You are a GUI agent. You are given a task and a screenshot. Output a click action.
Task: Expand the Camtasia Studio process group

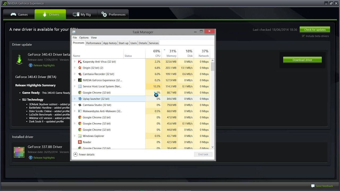[x=75, y=105]
